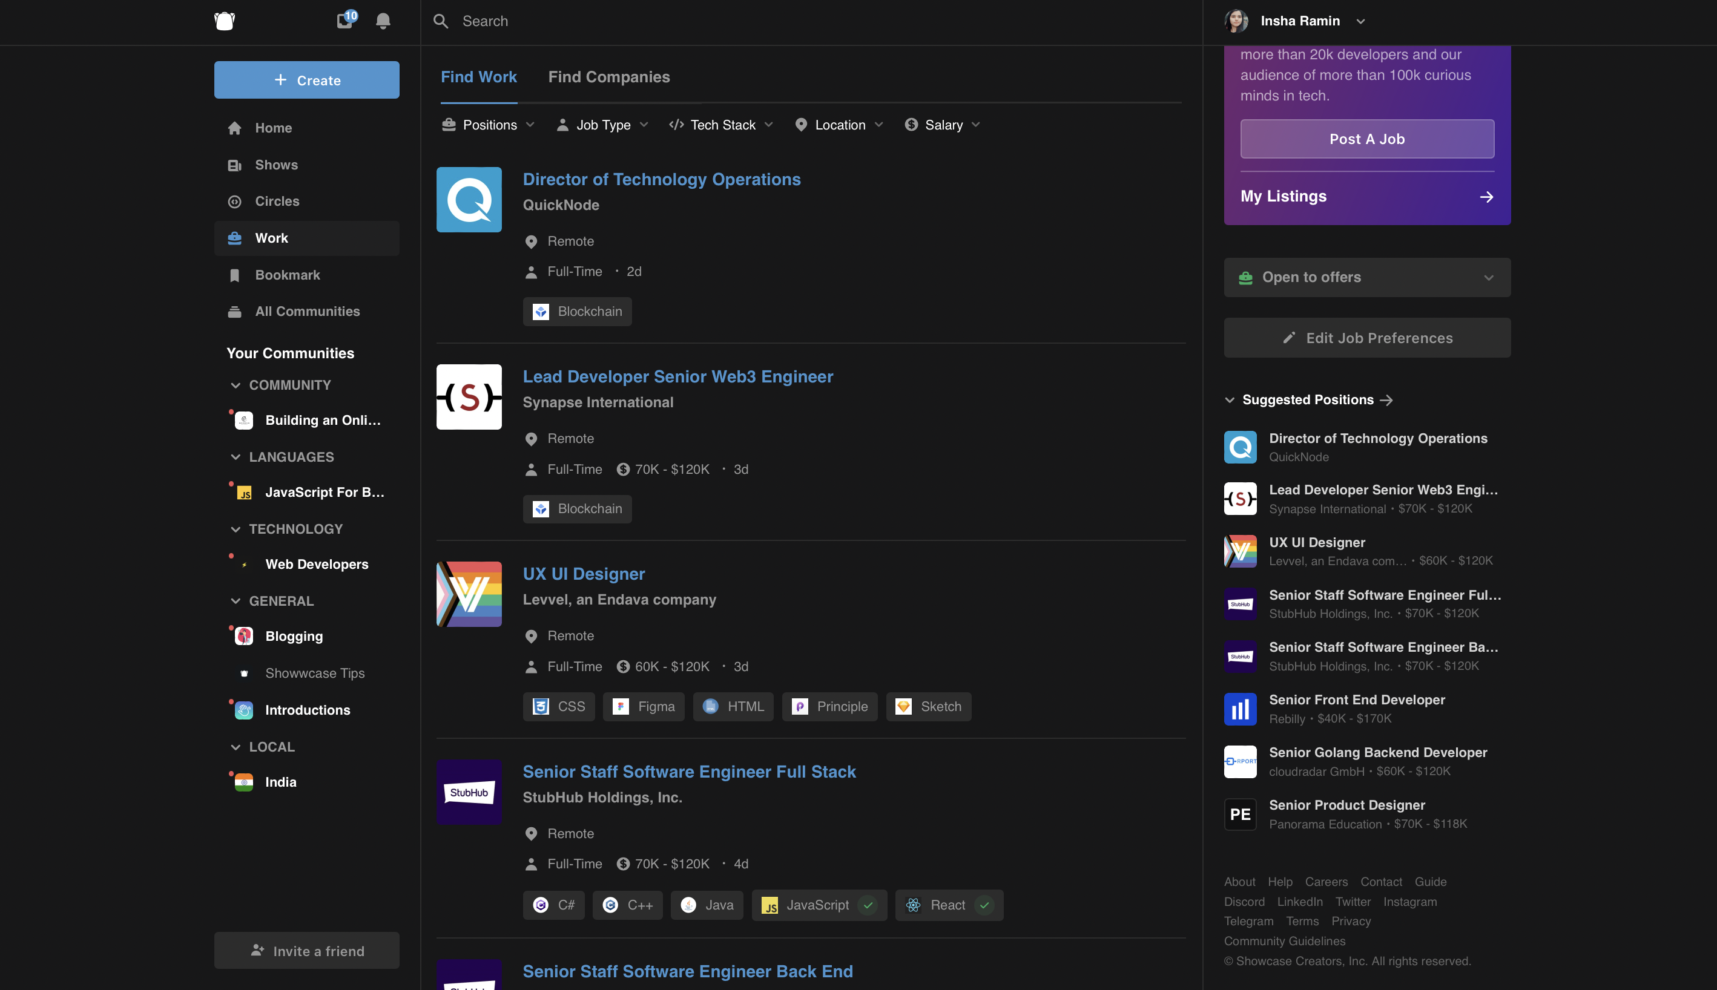Open All Communities in the sidebar

306,312
